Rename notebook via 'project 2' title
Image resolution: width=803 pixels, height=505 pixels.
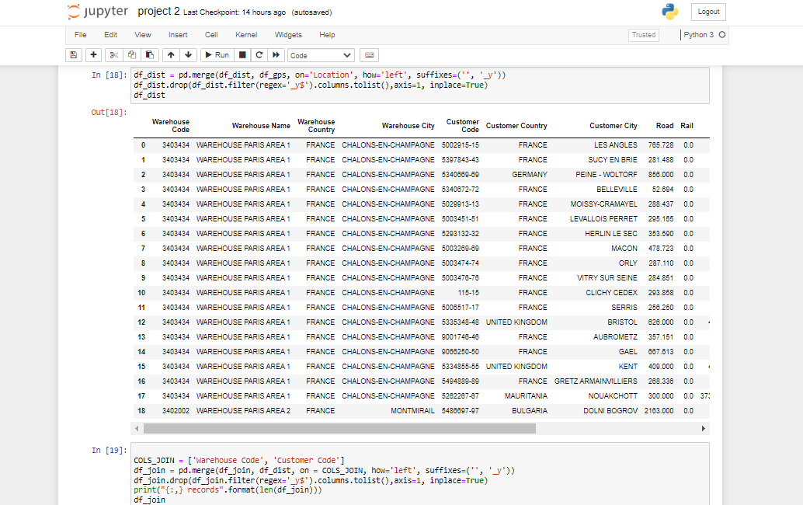(158, 12)
